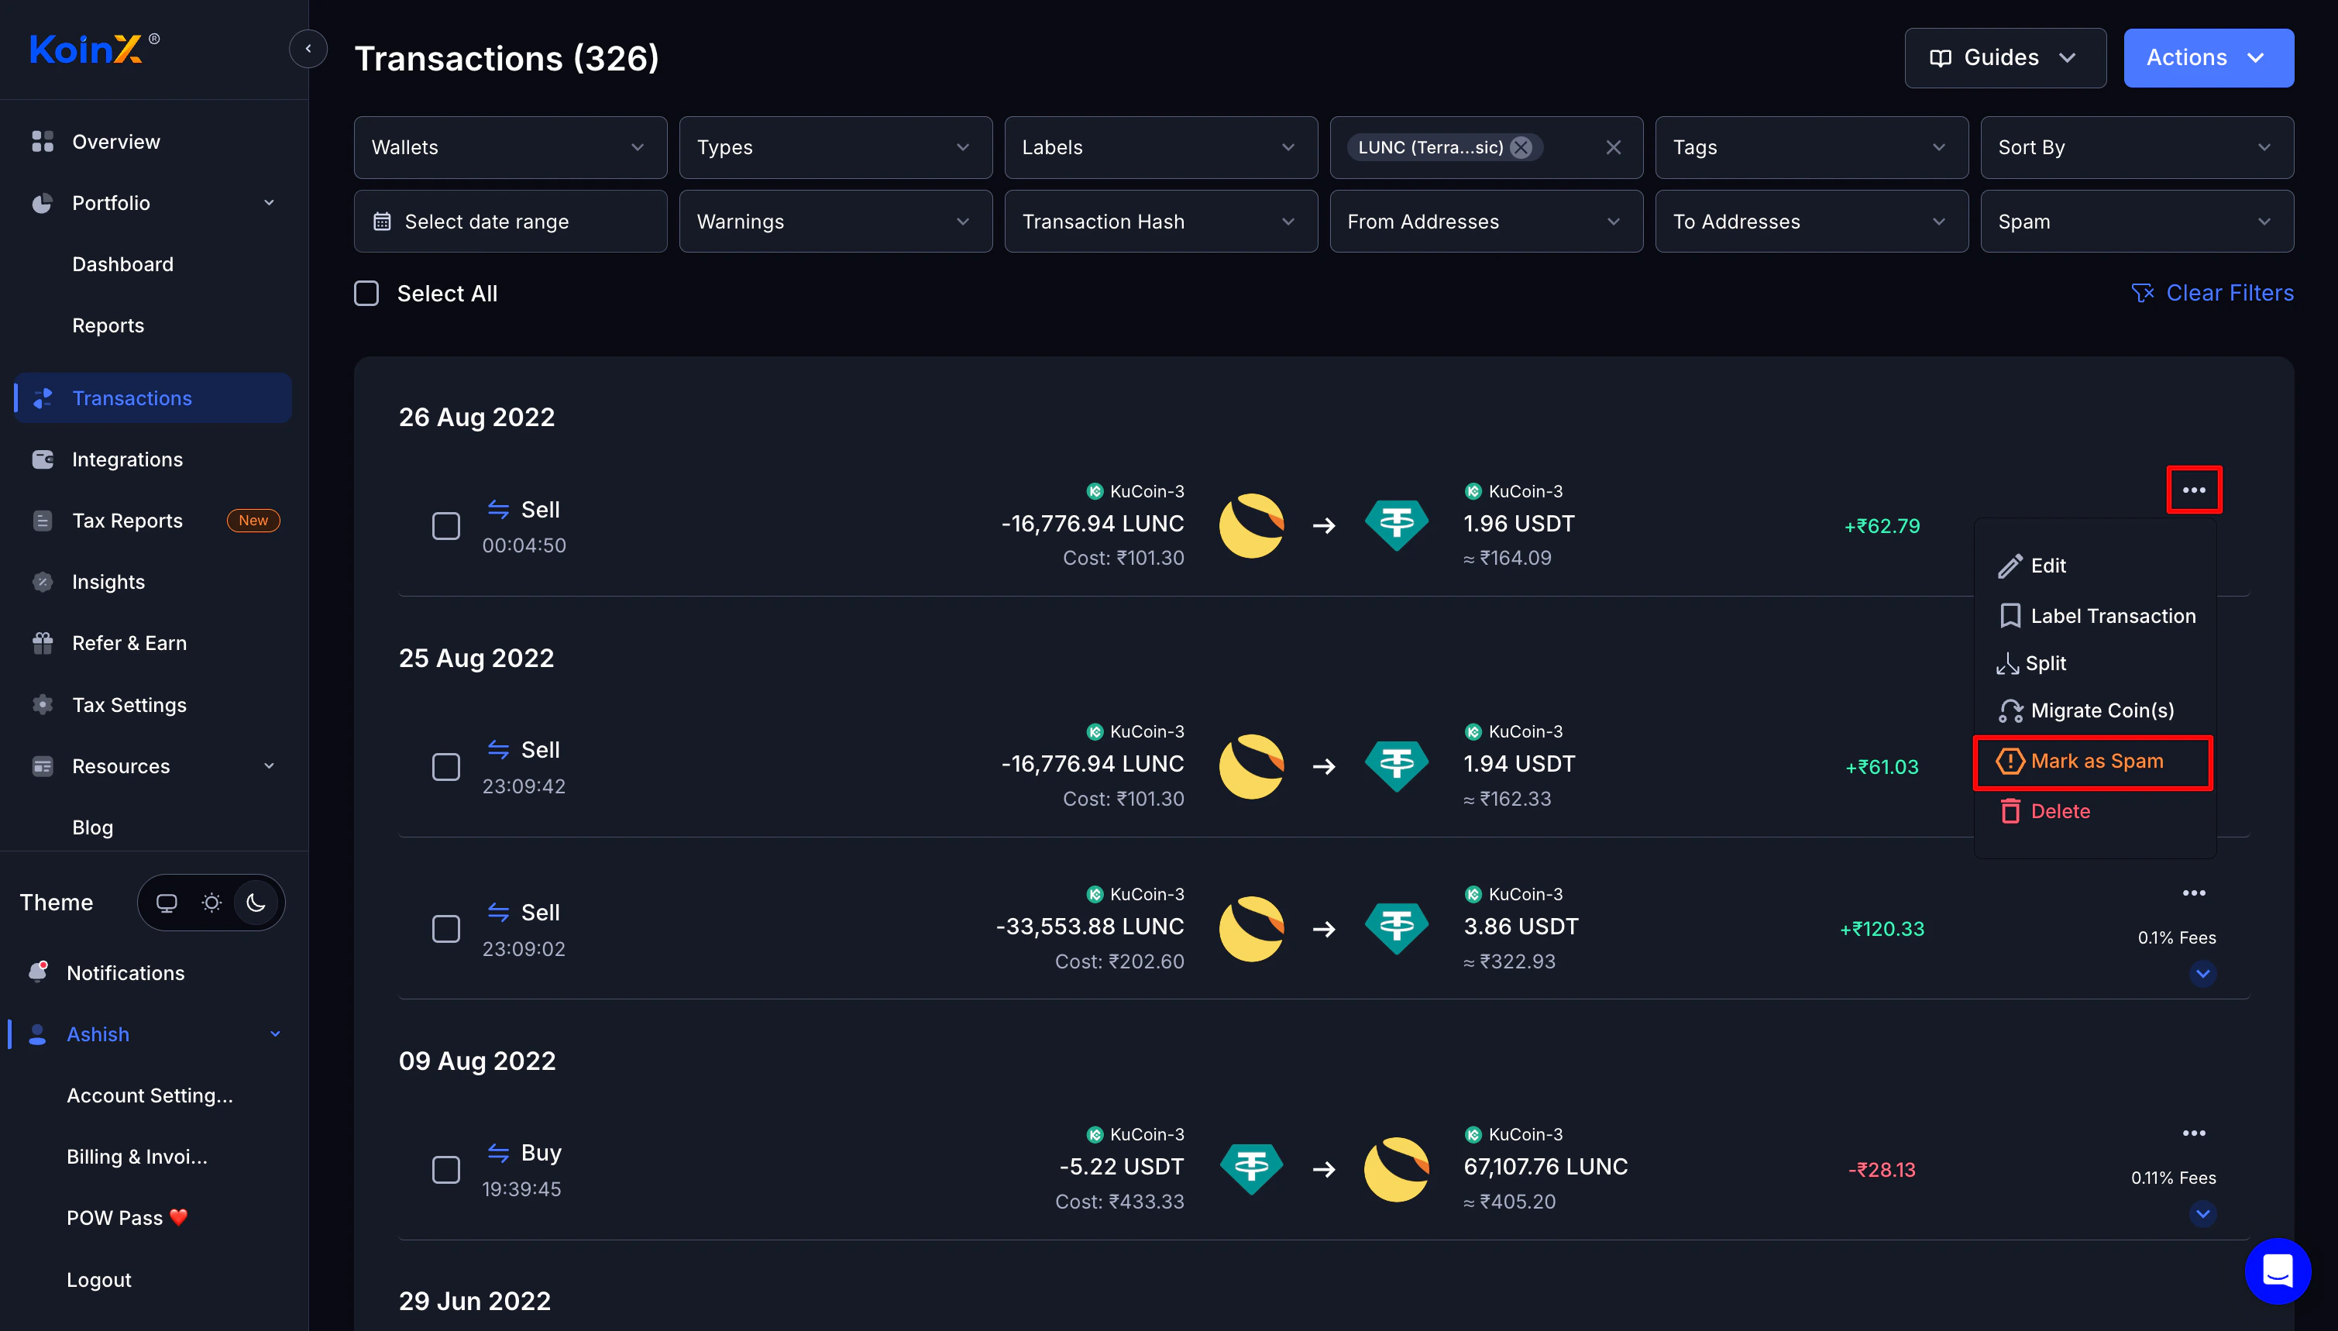Screen dimensions: 2338x1331
Task: Check the 26 Aug Sell transaction
Action: coord(446,527)
